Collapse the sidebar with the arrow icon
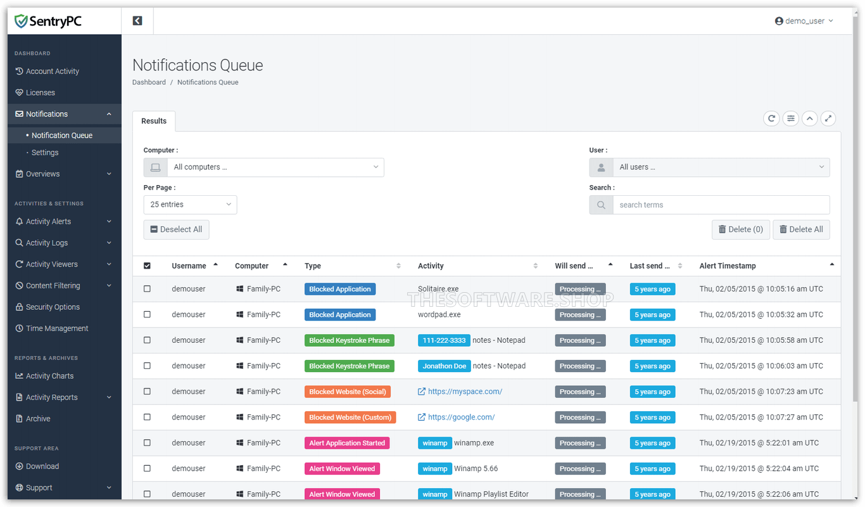 coord(137,21)
